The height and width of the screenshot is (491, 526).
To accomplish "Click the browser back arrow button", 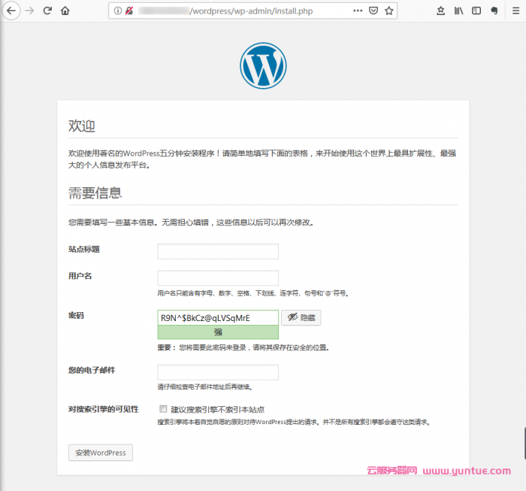I will (x=11, y=11).
